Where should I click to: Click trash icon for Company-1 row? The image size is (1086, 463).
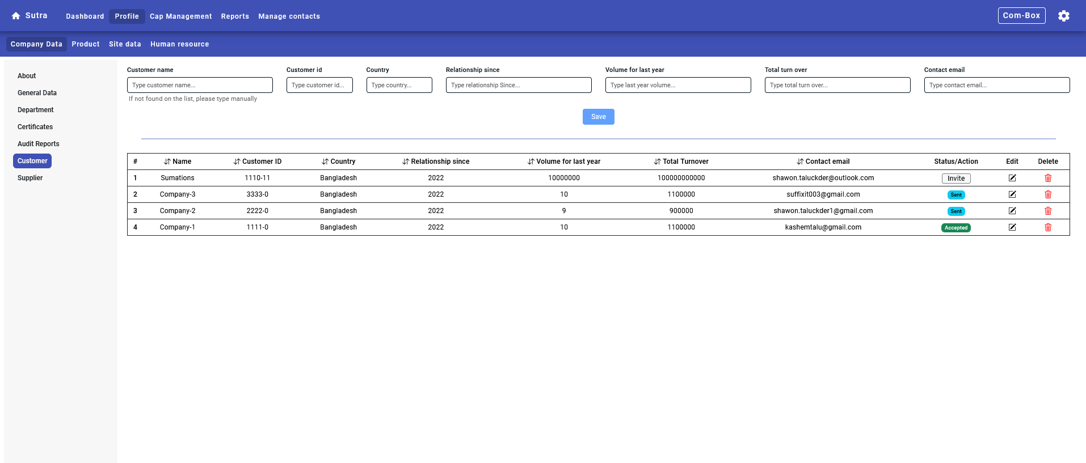coord(1047,227)
